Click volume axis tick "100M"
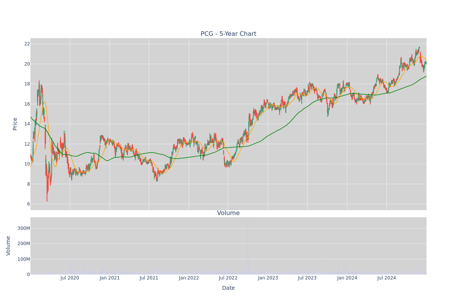 tap(24, 259)
